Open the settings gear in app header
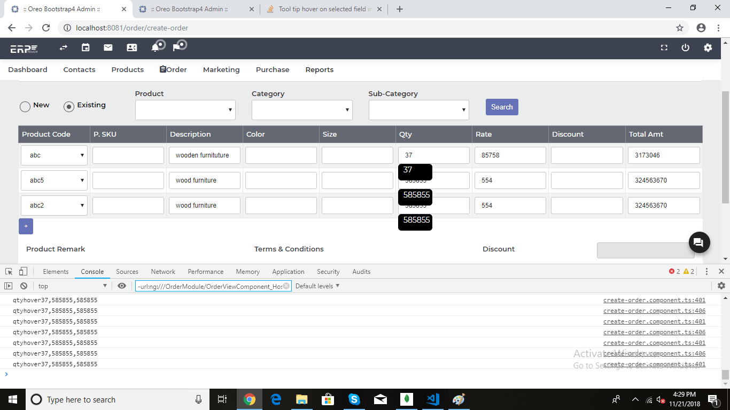The image size is (730, 410). click(708, 48)
